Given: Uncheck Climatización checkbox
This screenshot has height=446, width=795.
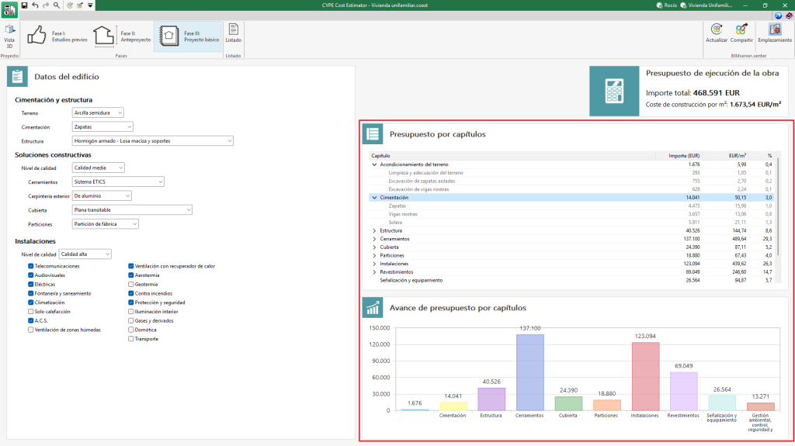Looking at the screenshot, I should [x=31, y=303].
